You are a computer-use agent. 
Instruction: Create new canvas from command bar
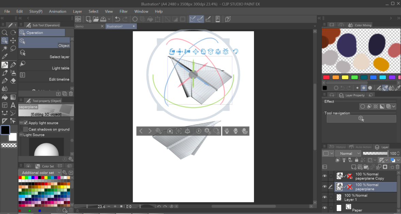point(88,19)
